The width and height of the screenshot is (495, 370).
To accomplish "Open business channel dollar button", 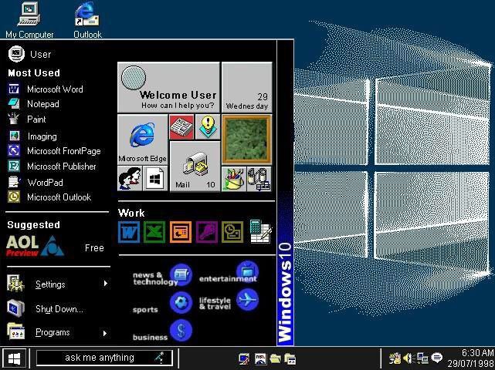I will pyautogui.click(x=181, y=331).
